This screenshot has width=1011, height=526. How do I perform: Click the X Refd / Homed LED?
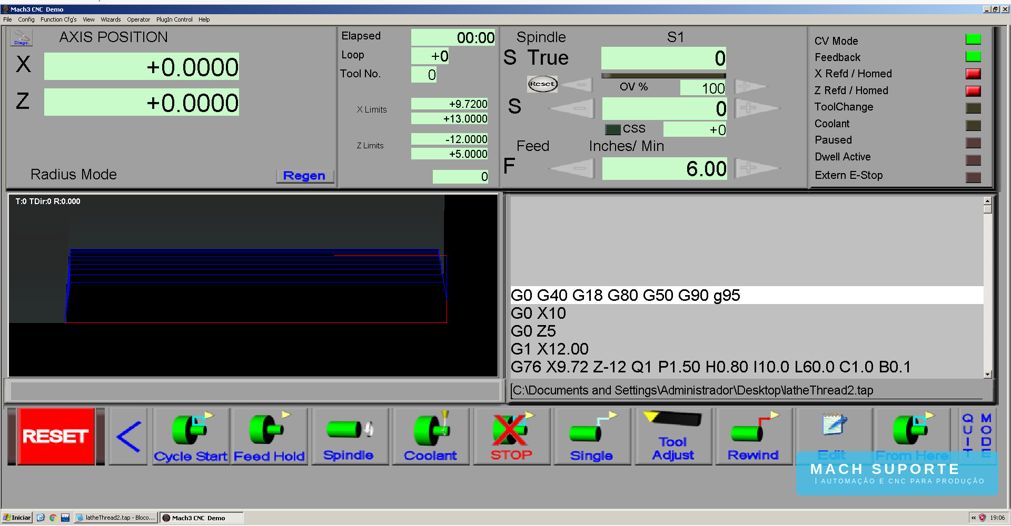(x=973, y=74)
